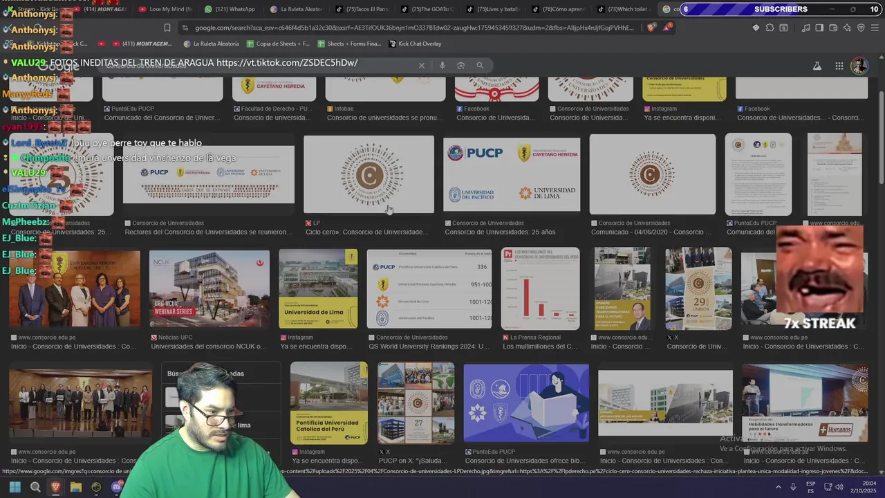
Task: Open the purple PuntoEdu PUCP illustration thumbnail
Action: (x=526, y=403)
